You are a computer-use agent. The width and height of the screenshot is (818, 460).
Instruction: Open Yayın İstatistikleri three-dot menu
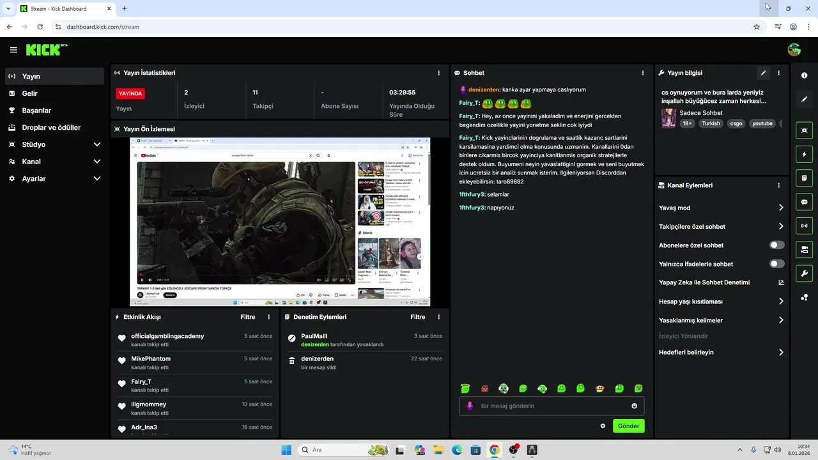pos(438,73)
